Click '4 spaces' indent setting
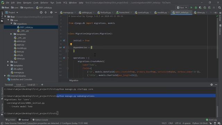The image size is (222, 125). click(x=187, y=123)
